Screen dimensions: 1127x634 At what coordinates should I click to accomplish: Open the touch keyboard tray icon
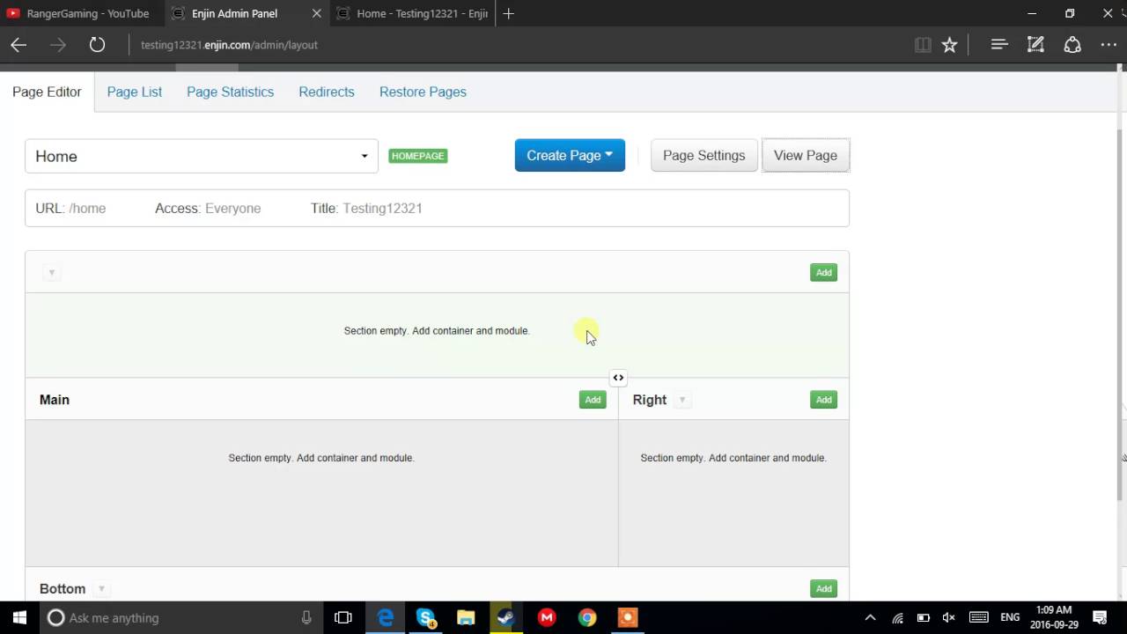pos(978,618)
